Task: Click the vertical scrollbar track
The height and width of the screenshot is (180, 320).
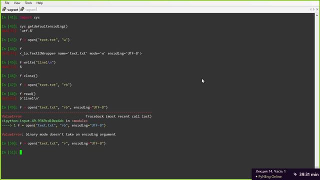Action: point(316,92)
